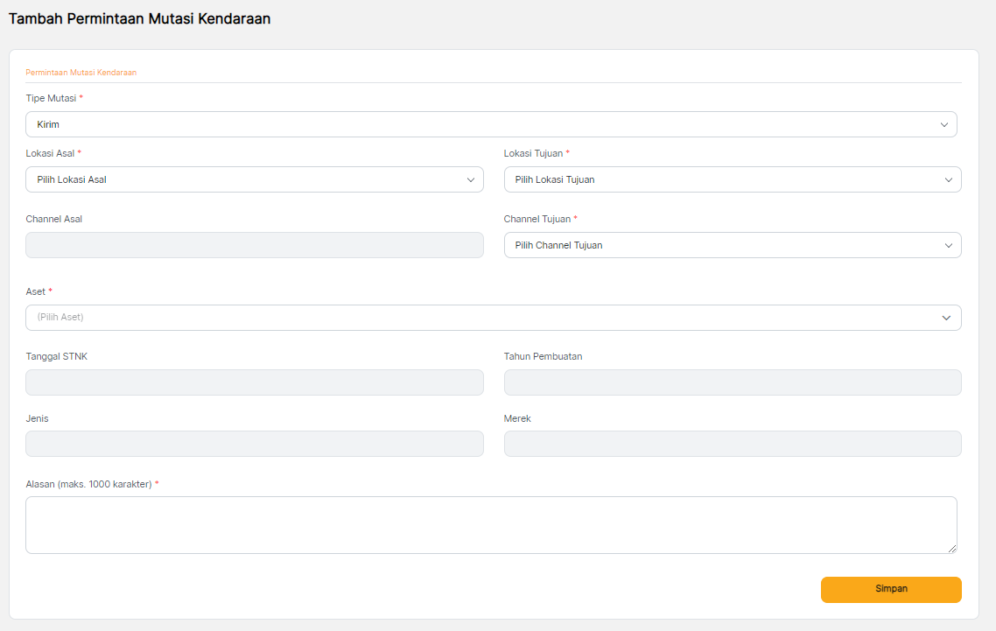Image resolution: width=996 pixels, height=631 pixels.
Task: Click the chevron arrow in Lokasi Asal
Action: 470,180
